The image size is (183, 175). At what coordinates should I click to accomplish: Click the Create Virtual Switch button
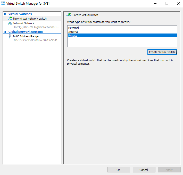point(162,52)
